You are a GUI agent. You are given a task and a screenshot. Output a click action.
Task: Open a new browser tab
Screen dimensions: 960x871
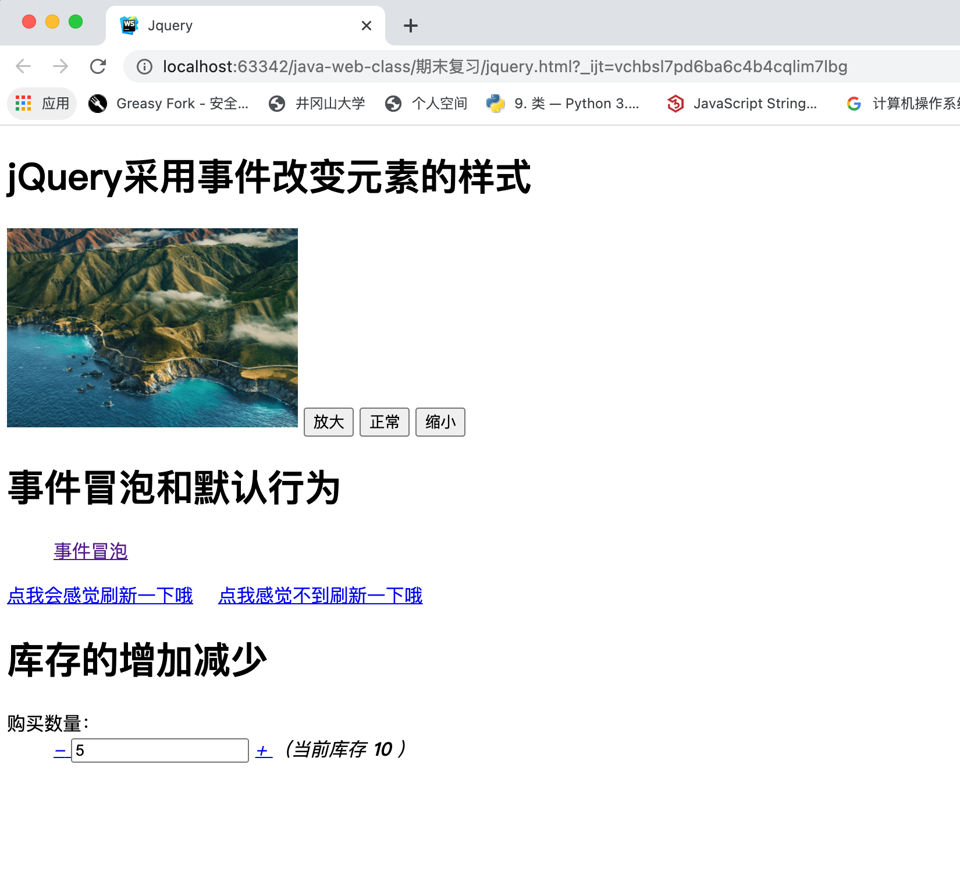410,25
